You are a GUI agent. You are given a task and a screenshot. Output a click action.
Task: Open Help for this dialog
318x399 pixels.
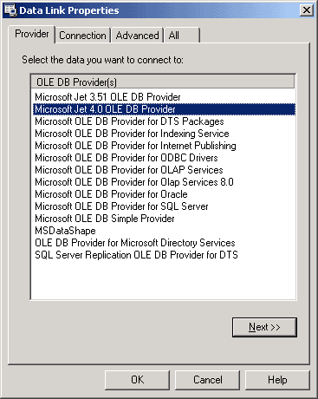point(277,380)
